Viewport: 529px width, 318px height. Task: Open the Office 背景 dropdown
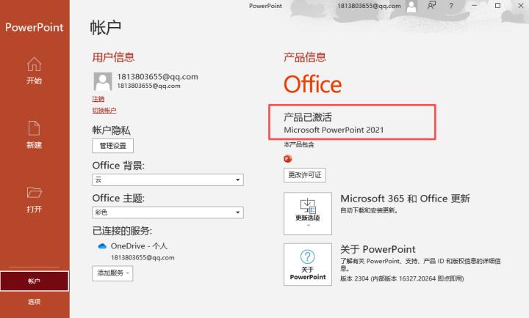[168, 180]
